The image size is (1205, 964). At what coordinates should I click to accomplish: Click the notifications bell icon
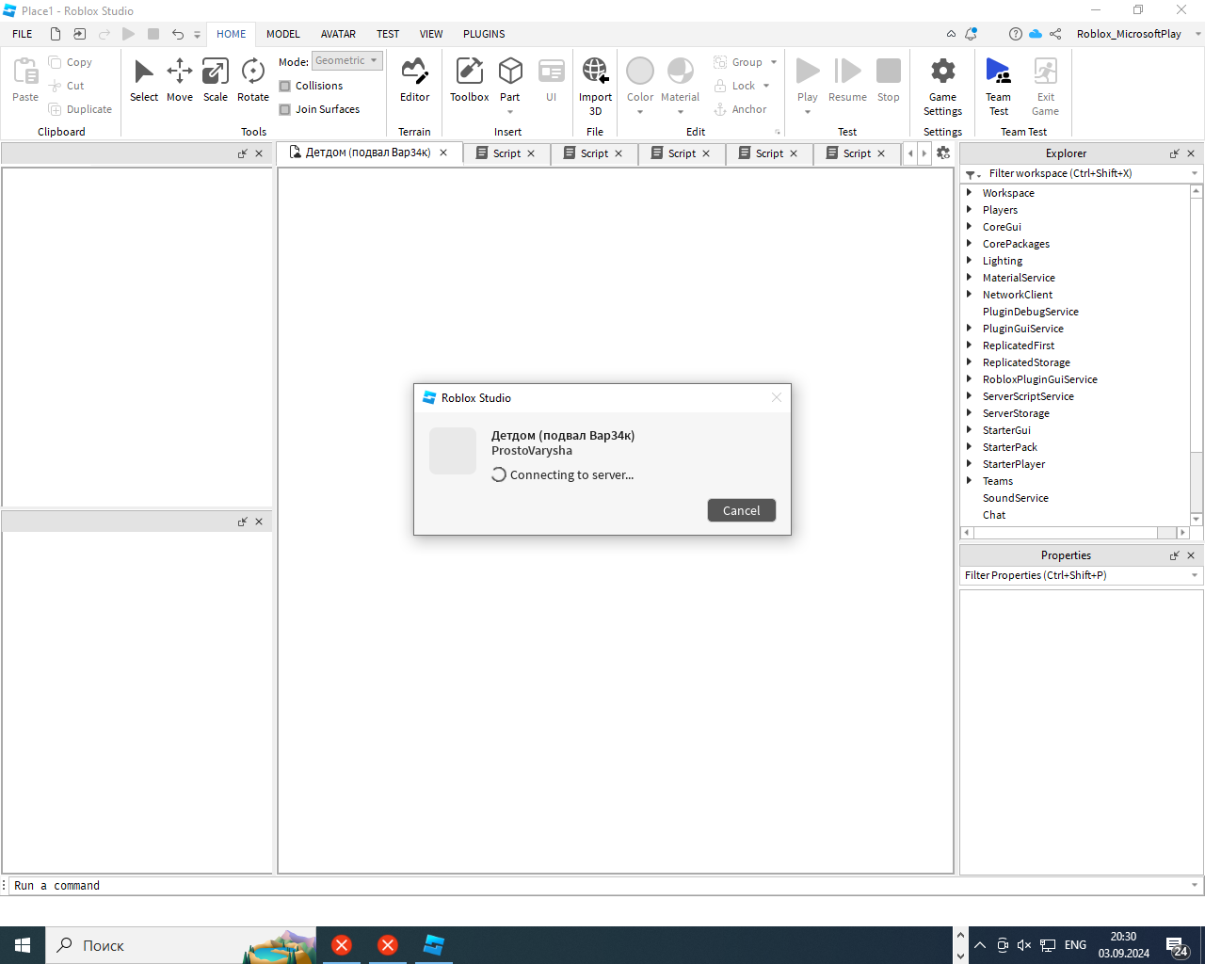(x=971, y=34)
